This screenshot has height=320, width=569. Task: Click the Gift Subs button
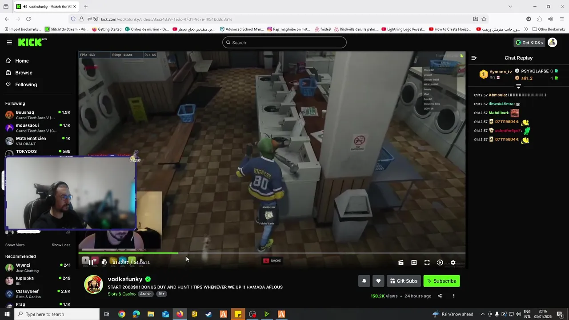[x=404, y=281]
